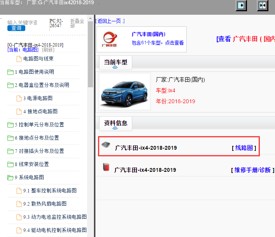
Task: Click page icon of 9.3 动力电池监控系统电路图
Action: click(19, 217)
